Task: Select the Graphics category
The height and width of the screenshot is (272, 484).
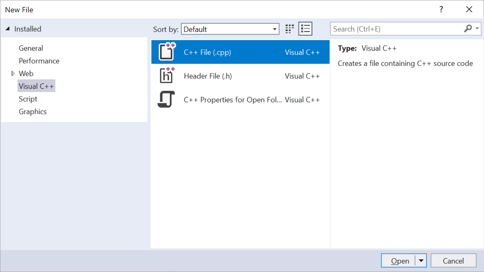Action: tap(33, 111)
